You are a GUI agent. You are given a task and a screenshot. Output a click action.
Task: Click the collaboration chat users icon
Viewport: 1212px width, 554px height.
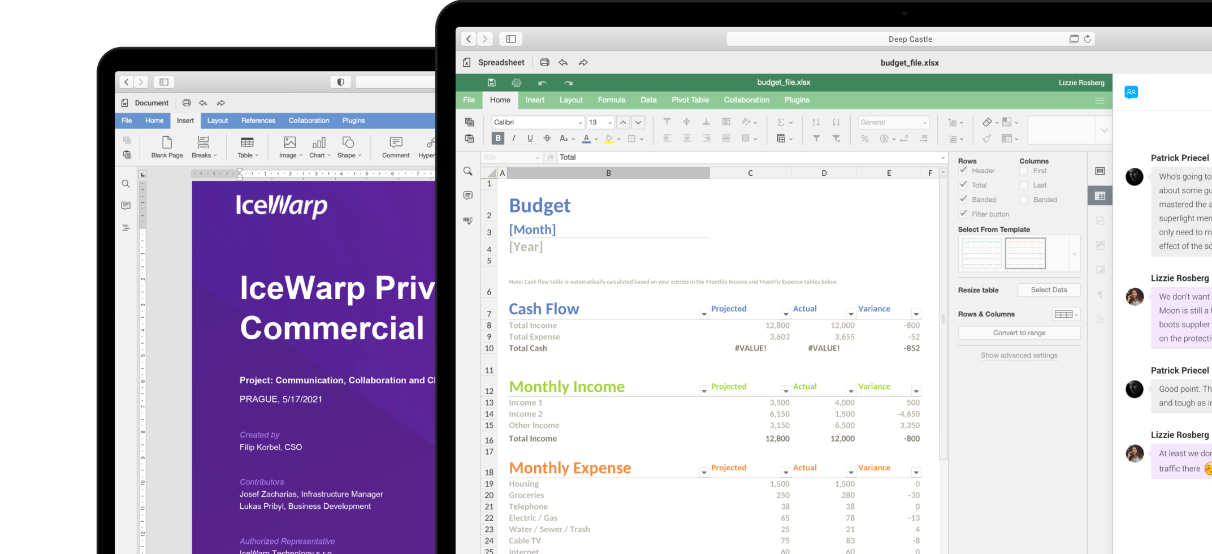tap(1131, 92)
